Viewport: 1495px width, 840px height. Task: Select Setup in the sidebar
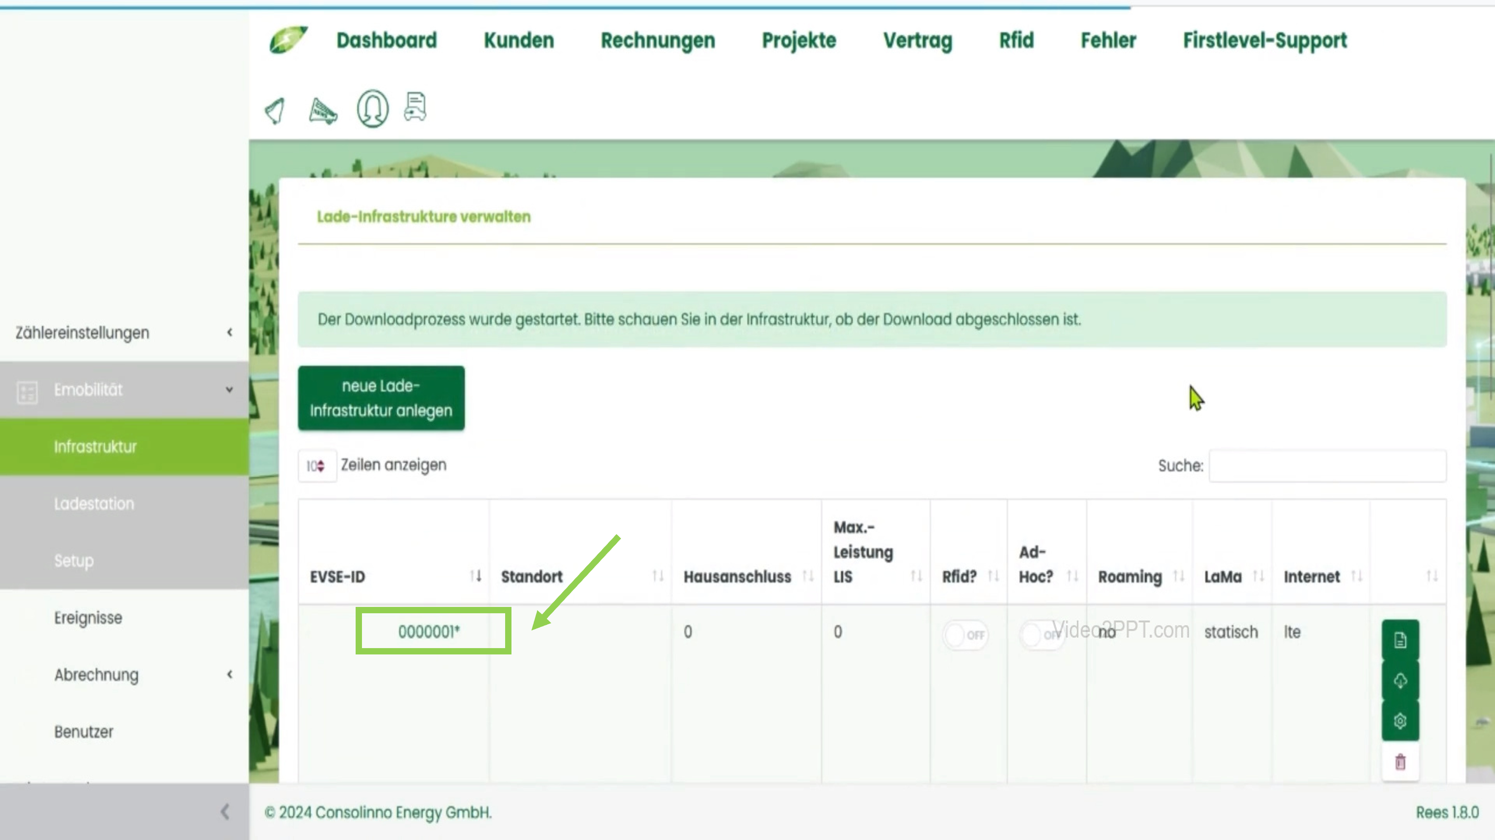coord(124,561)
